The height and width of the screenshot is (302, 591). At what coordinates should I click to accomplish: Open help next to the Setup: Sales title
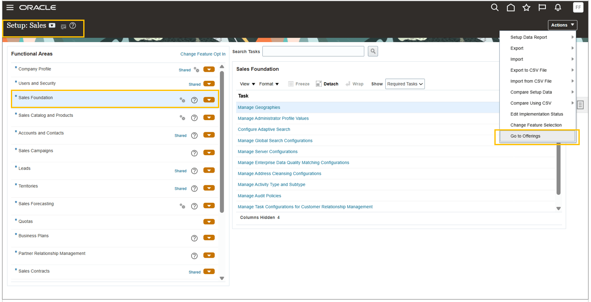click(73, 25)
